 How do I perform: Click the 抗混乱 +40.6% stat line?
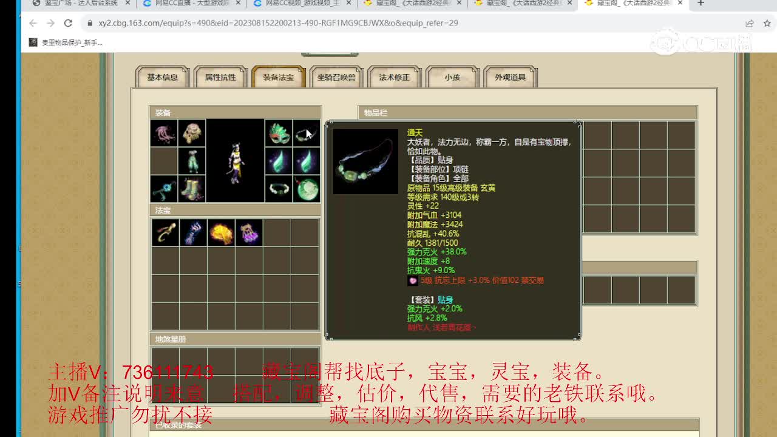(x=433, y=234)
